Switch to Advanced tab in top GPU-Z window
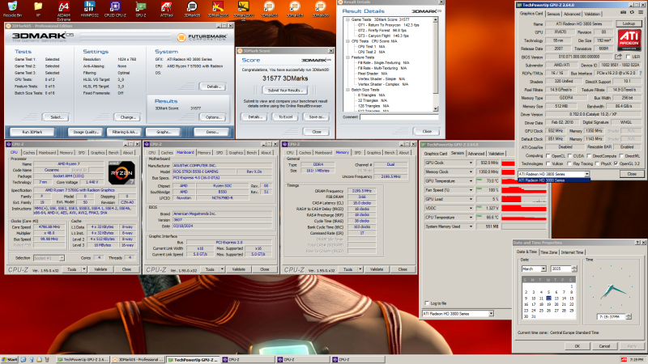648x364 pixels. [572, 14]
